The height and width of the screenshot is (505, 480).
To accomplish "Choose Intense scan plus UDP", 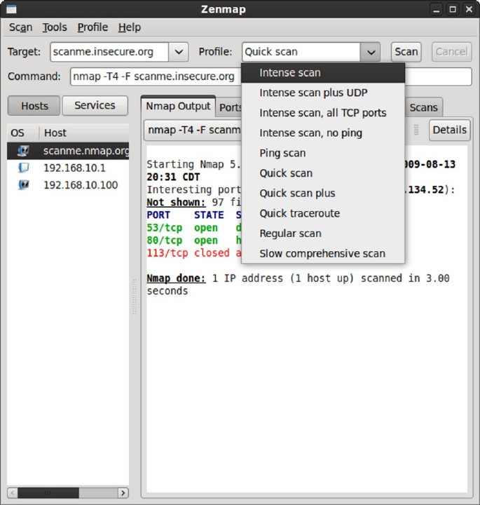I will click(x=323, y=93).
